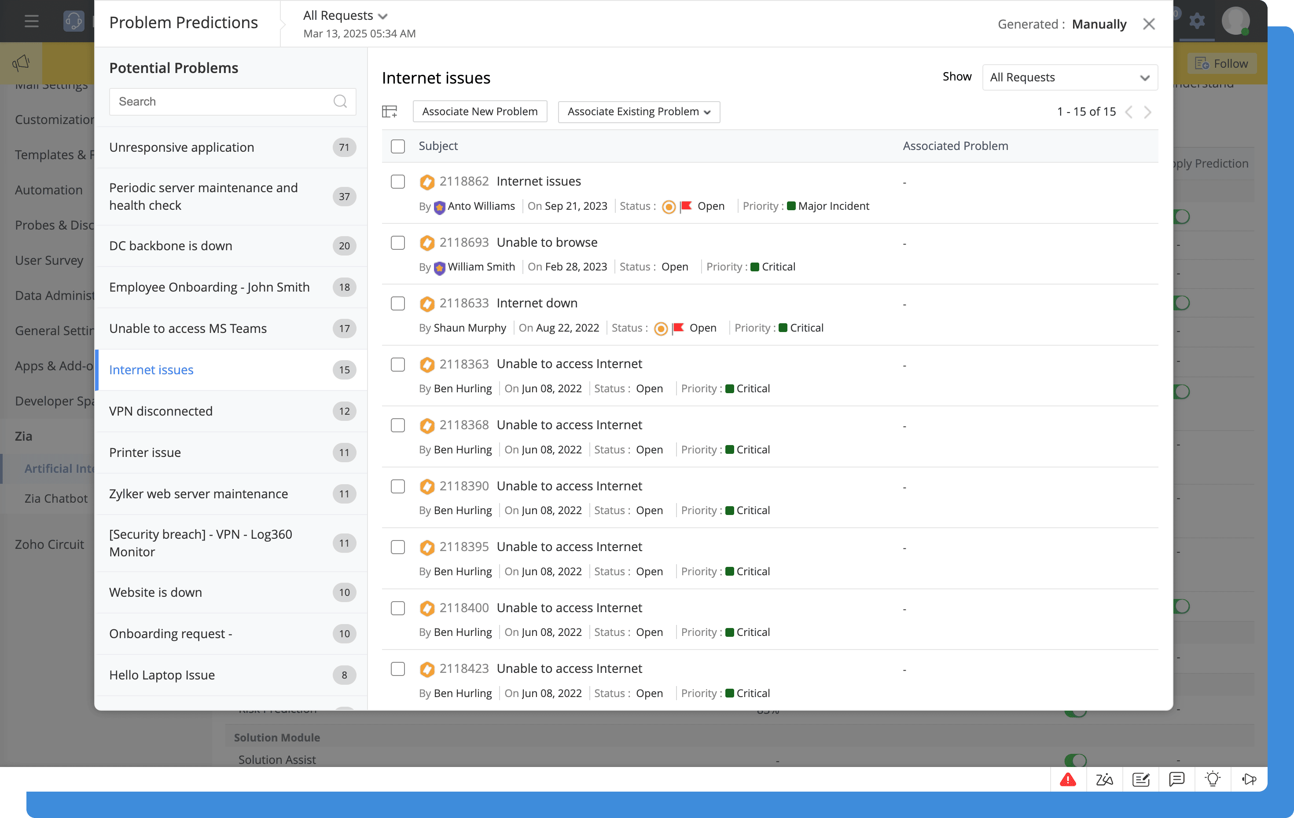Open the chat bubble icon in bottom bar
The width and height of the screenshot is (1294, 818).
[1176, 779]
